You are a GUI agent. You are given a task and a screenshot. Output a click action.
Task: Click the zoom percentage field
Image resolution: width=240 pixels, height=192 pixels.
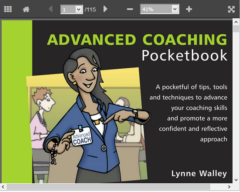click(x=156, y=9)
